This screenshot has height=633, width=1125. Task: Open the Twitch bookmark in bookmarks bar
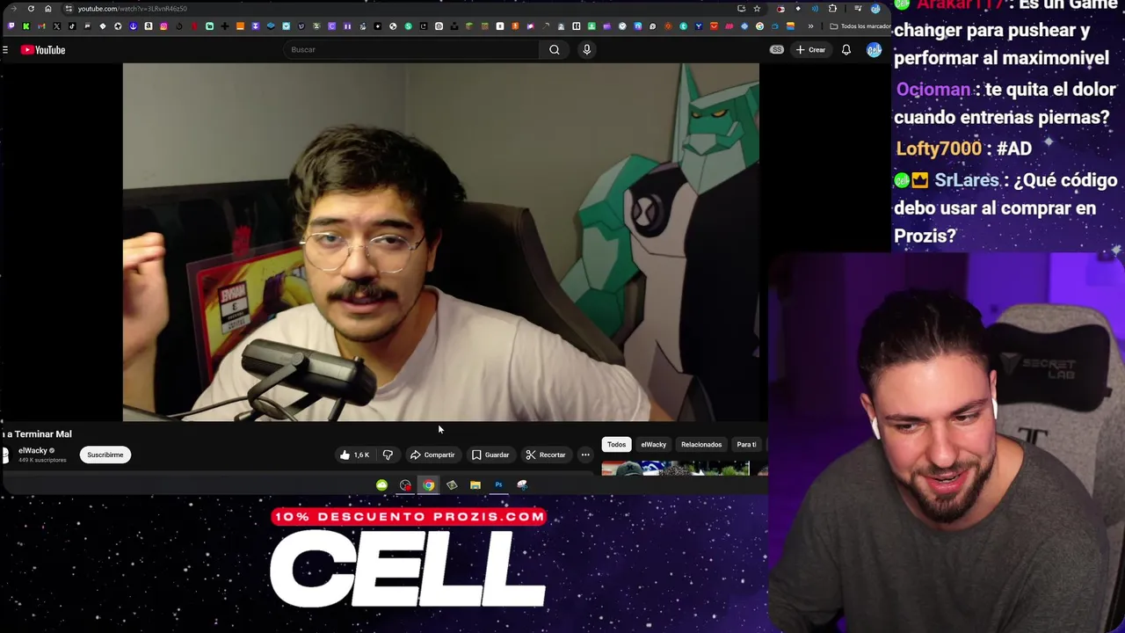[11, 26]
